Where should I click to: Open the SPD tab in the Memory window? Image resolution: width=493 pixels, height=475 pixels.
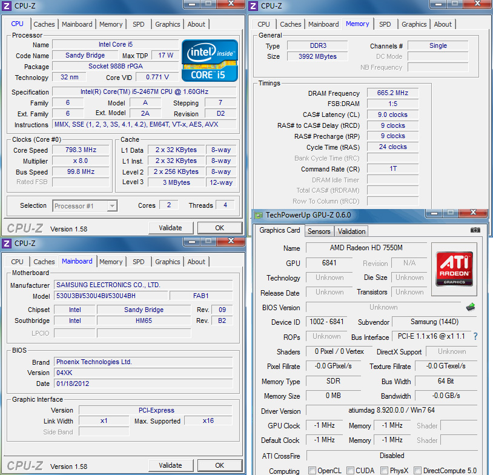click(x=385, y=24)
